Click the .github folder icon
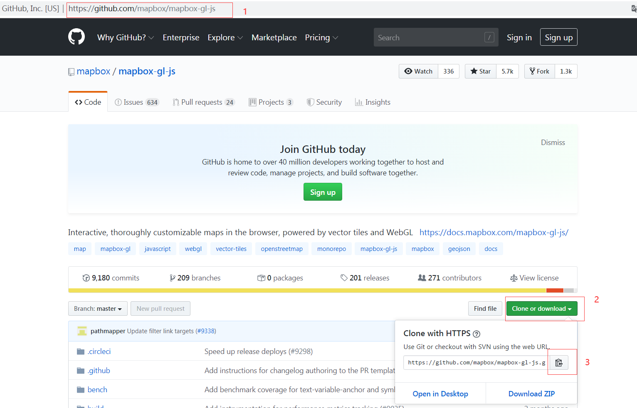 coord(81,371)
